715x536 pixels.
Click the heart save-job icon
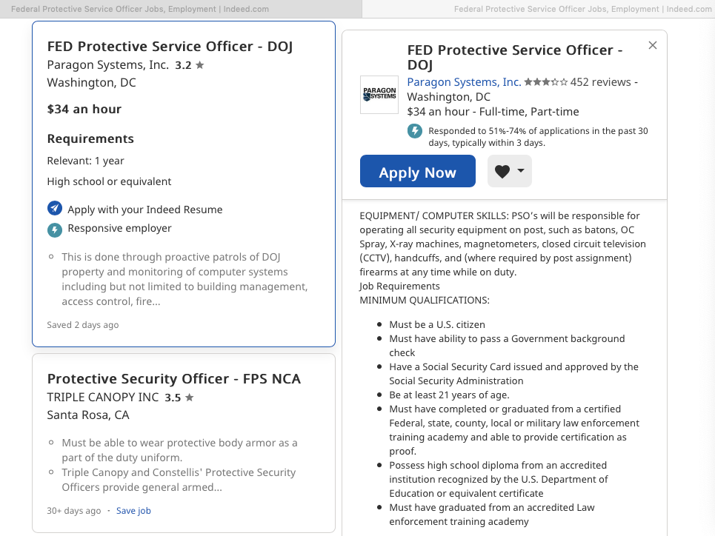pos(502,171)
